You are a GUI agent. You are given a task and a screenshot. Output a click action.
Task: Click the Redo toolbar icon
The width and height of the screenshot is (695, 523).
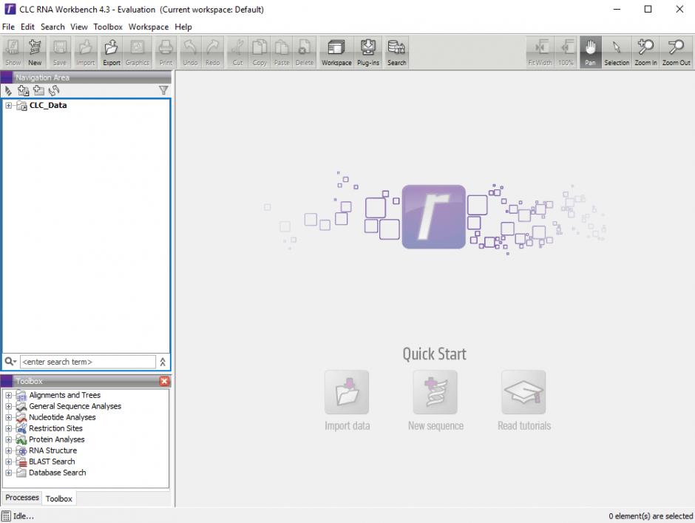pyautogui.click(x=213, y=53)
